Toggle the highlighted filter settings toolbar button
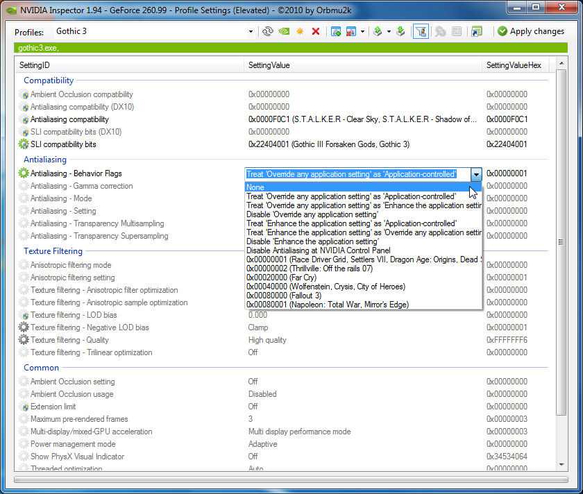583x494 pixels. click(x=421, y=31)
